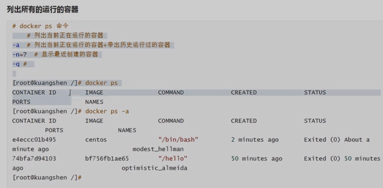Screen dimensions: 383x188
Task: Select the "/hello" command string
Action: [x=173, y=159]
